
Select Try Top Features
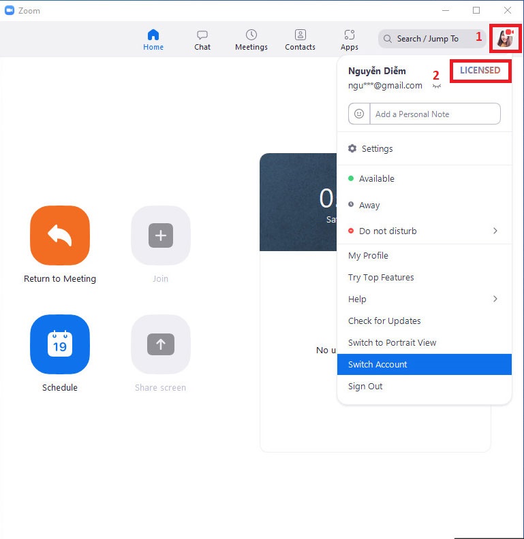click(x=424, y=278)
